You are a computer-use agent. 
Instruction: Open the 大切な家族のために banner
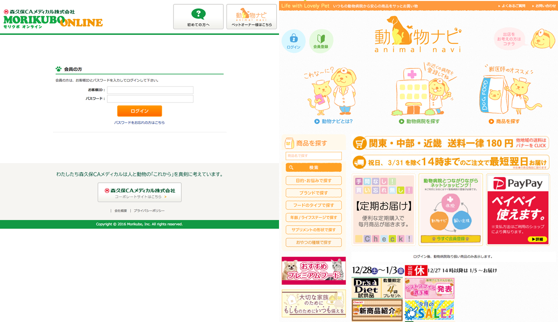(x=313, y=303)
